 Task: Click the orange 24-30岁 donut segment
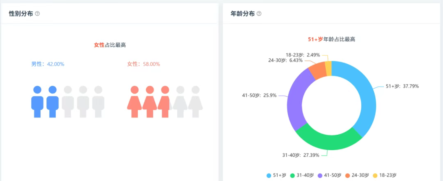pyautogui.click(x=317, y=70)
